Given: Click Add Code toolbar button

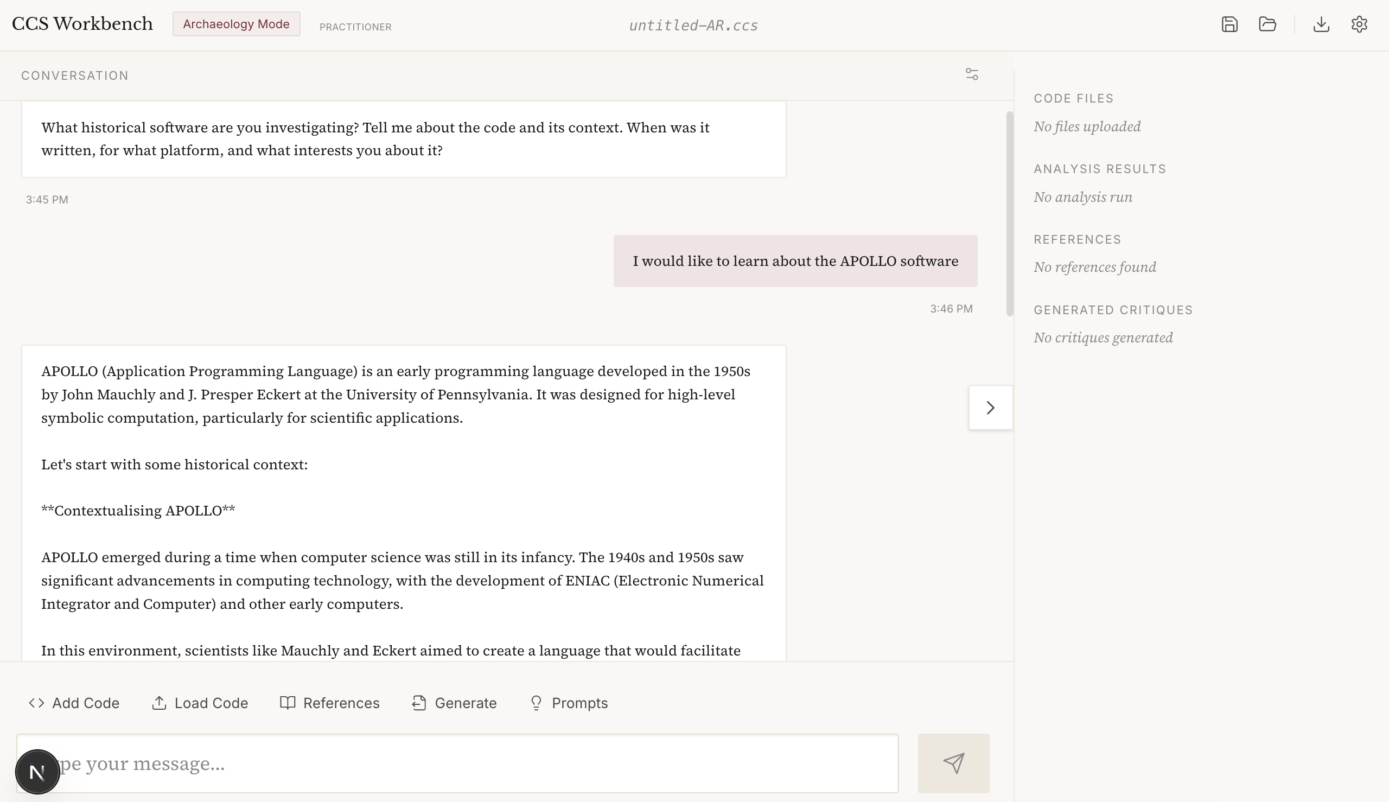Looking at the screenshot, I should (x=74, y=703).
